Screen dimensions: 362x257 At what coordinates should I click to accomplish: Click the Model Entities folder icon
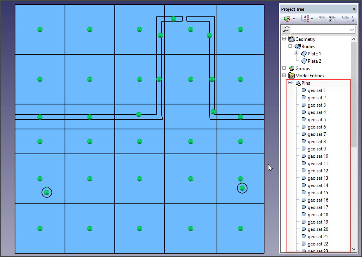(292, 76)
